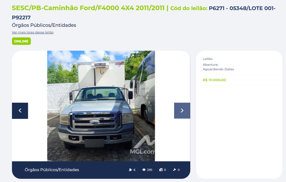Click the documents icon beside the first 0
The height and width of the screenshot is (182, 286).
(161, 170)
